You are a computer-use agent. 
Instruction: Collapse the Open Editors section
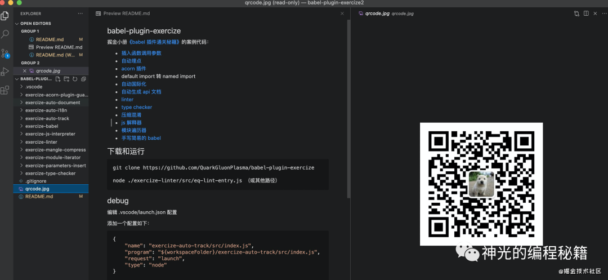tap(17, 24)
